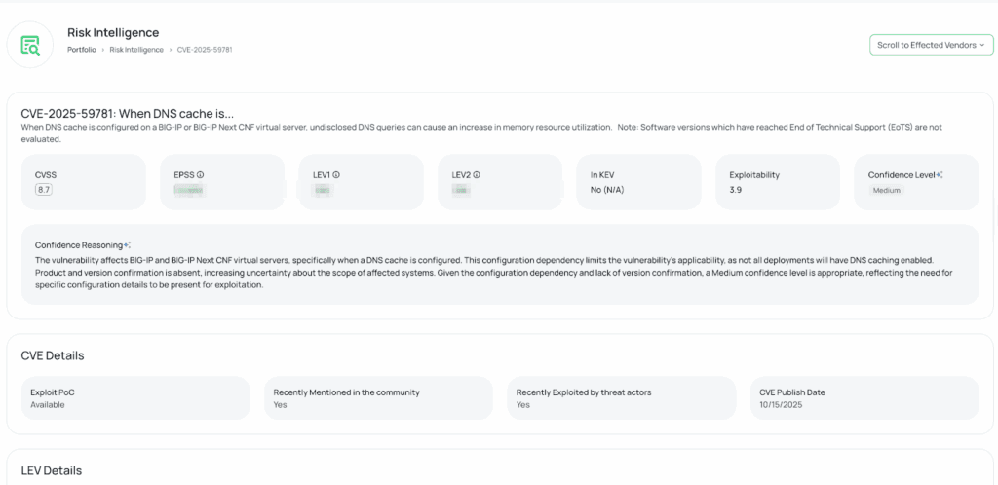The height and width of the screenshot is (485, 998).
Task: Select the Exploitability 3.9 card
Action: (x=777, y=182)
